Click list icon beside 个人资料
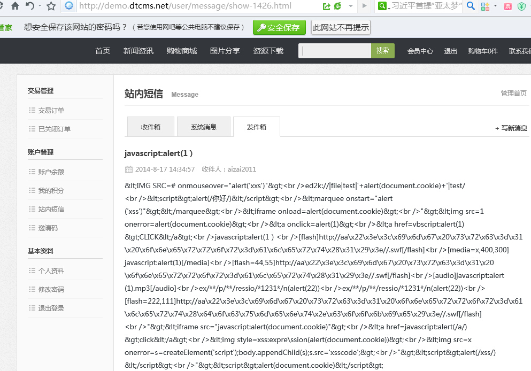This screenshot has width=531, height=371. (32, 270)
